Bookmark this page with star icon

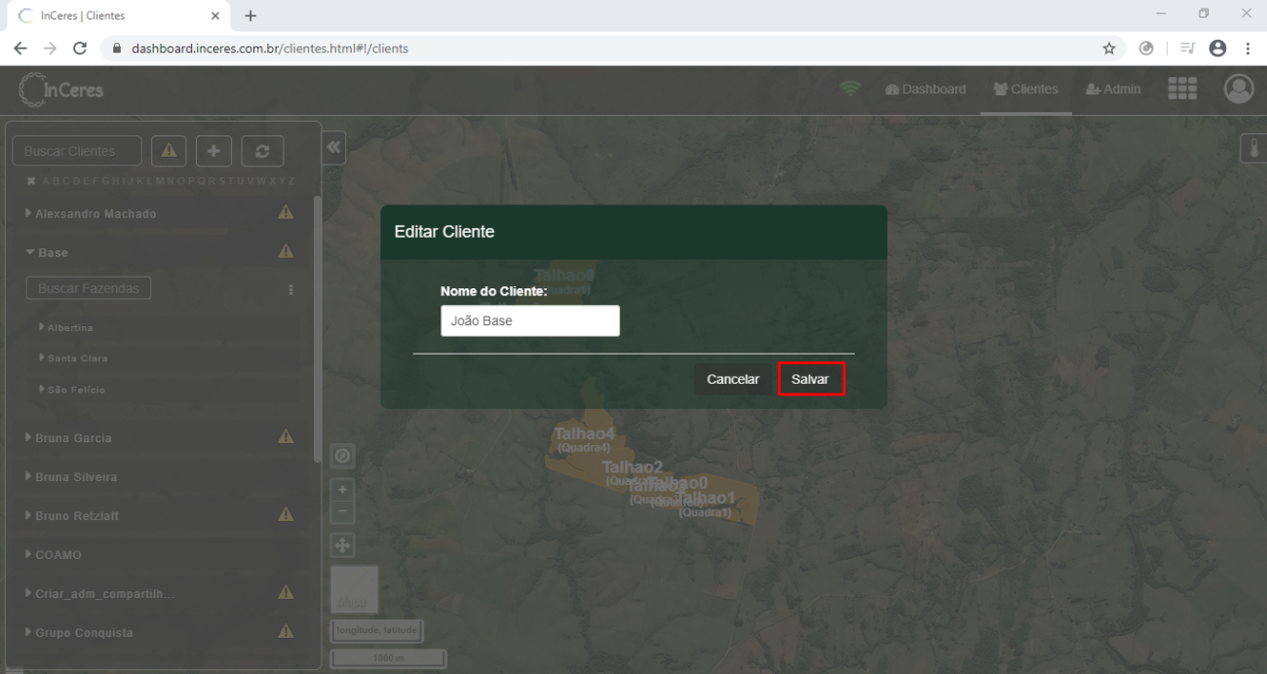point(1108,48)
